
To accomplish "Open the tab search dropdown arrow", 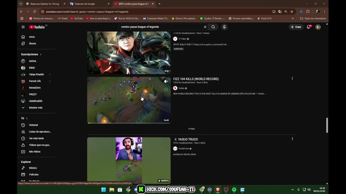I will [x=21, y=4].
